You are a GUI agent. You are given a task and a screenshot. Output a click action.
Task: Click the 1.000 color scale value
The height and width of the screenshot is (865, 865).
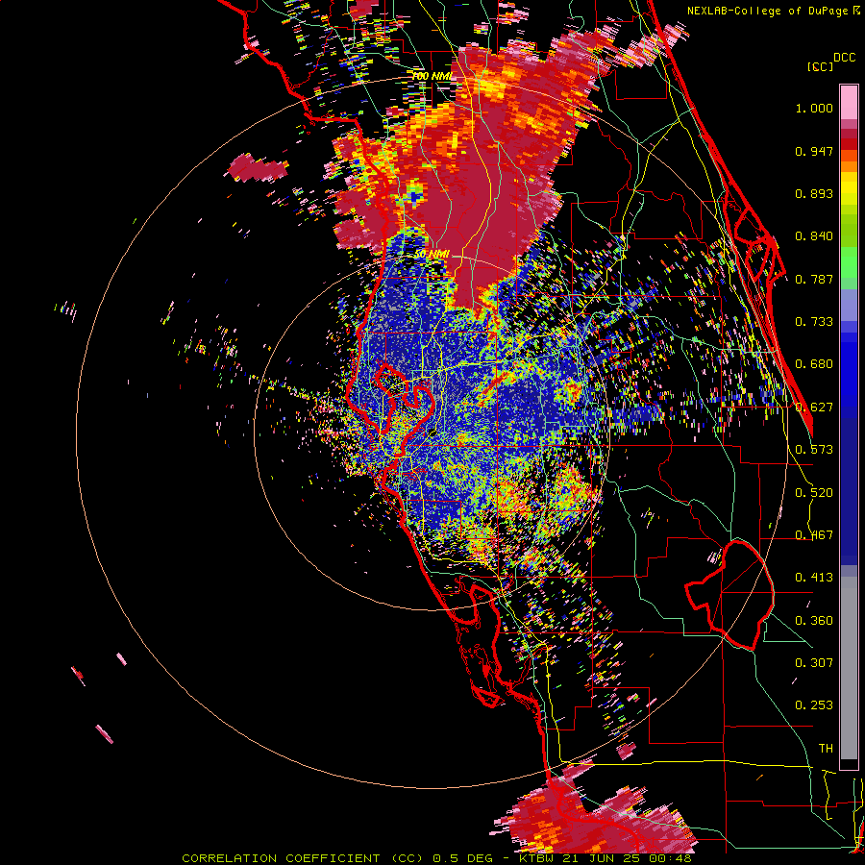(814, 108)
